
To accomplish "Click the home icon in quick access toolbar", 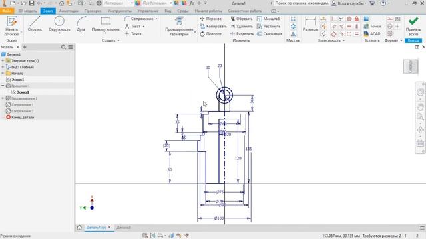I will point(62,3).
